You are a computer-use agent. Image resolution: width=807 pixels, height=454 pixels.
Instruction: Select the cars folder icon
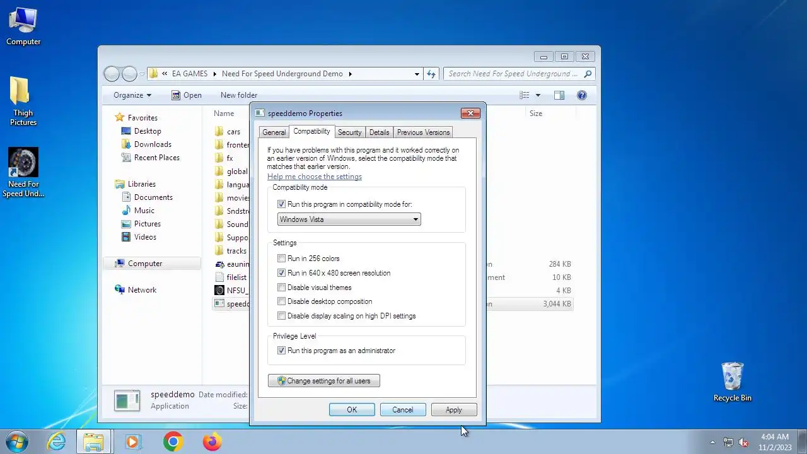click(219, 132)
